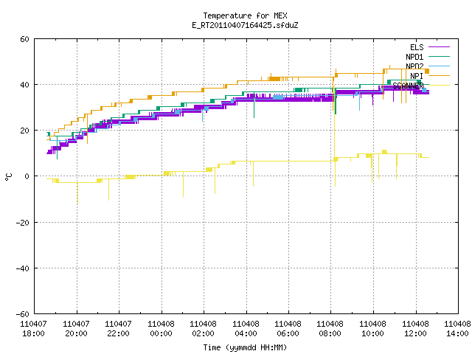The height and width of the screenshot is (354, 472).
Task: Click the SCANNER legend label
Action: 408,86
